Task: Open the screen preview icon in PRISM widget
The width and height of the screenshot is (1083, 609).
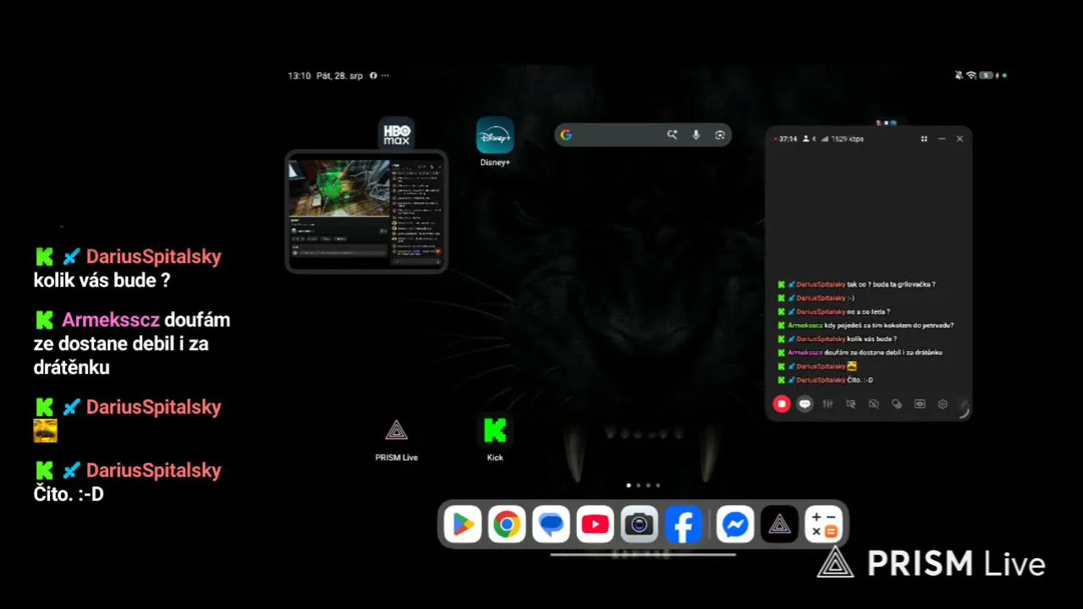Action: click(x=920, y=404)
